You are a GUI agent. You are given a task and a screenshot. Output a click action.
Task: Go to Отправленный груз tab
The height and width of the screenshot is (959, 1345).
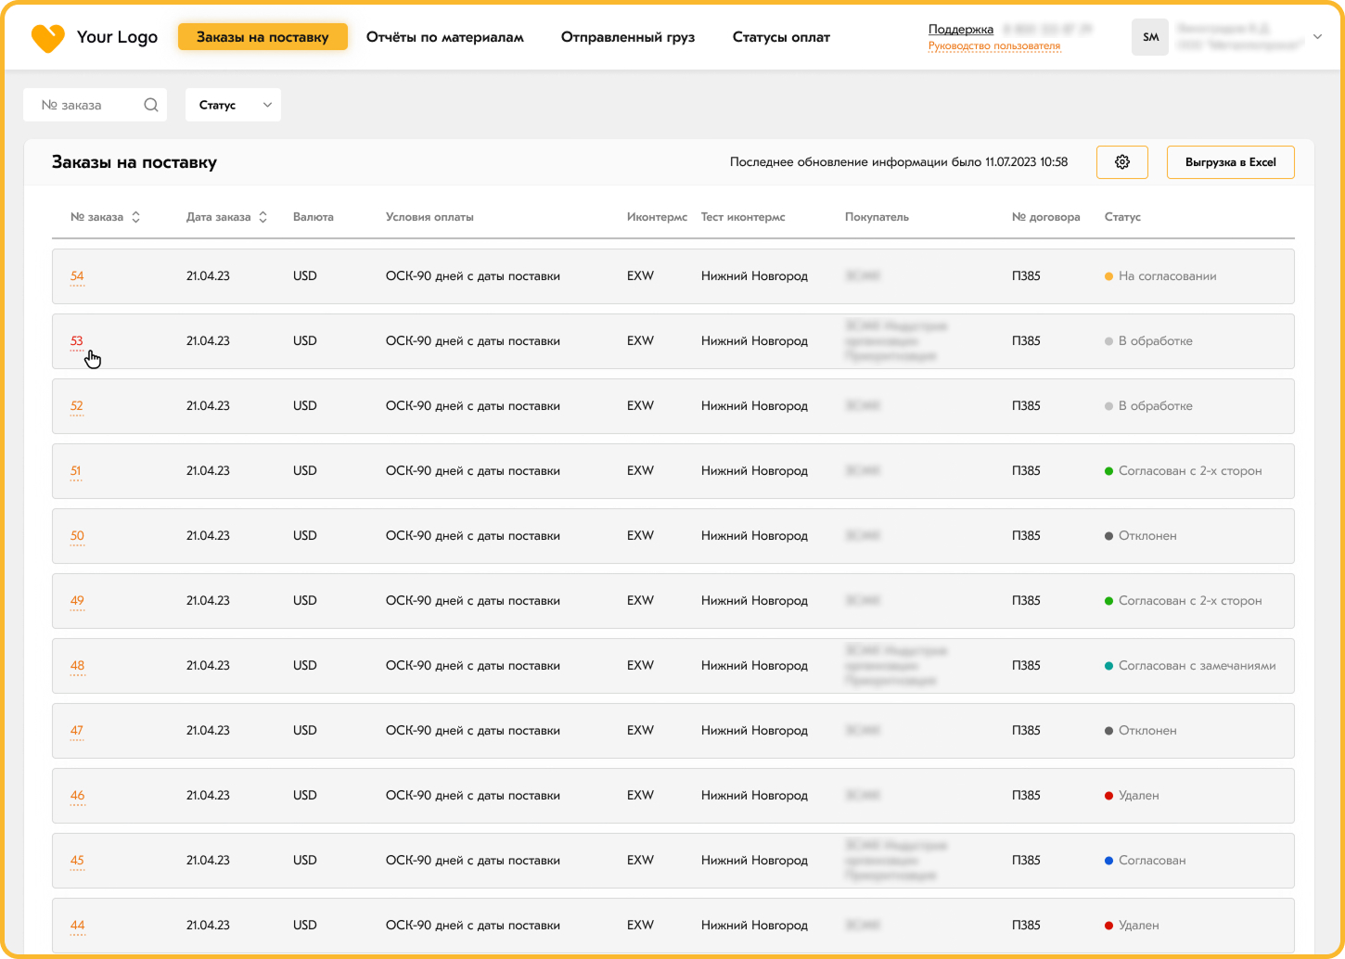[x=628, y=37]
